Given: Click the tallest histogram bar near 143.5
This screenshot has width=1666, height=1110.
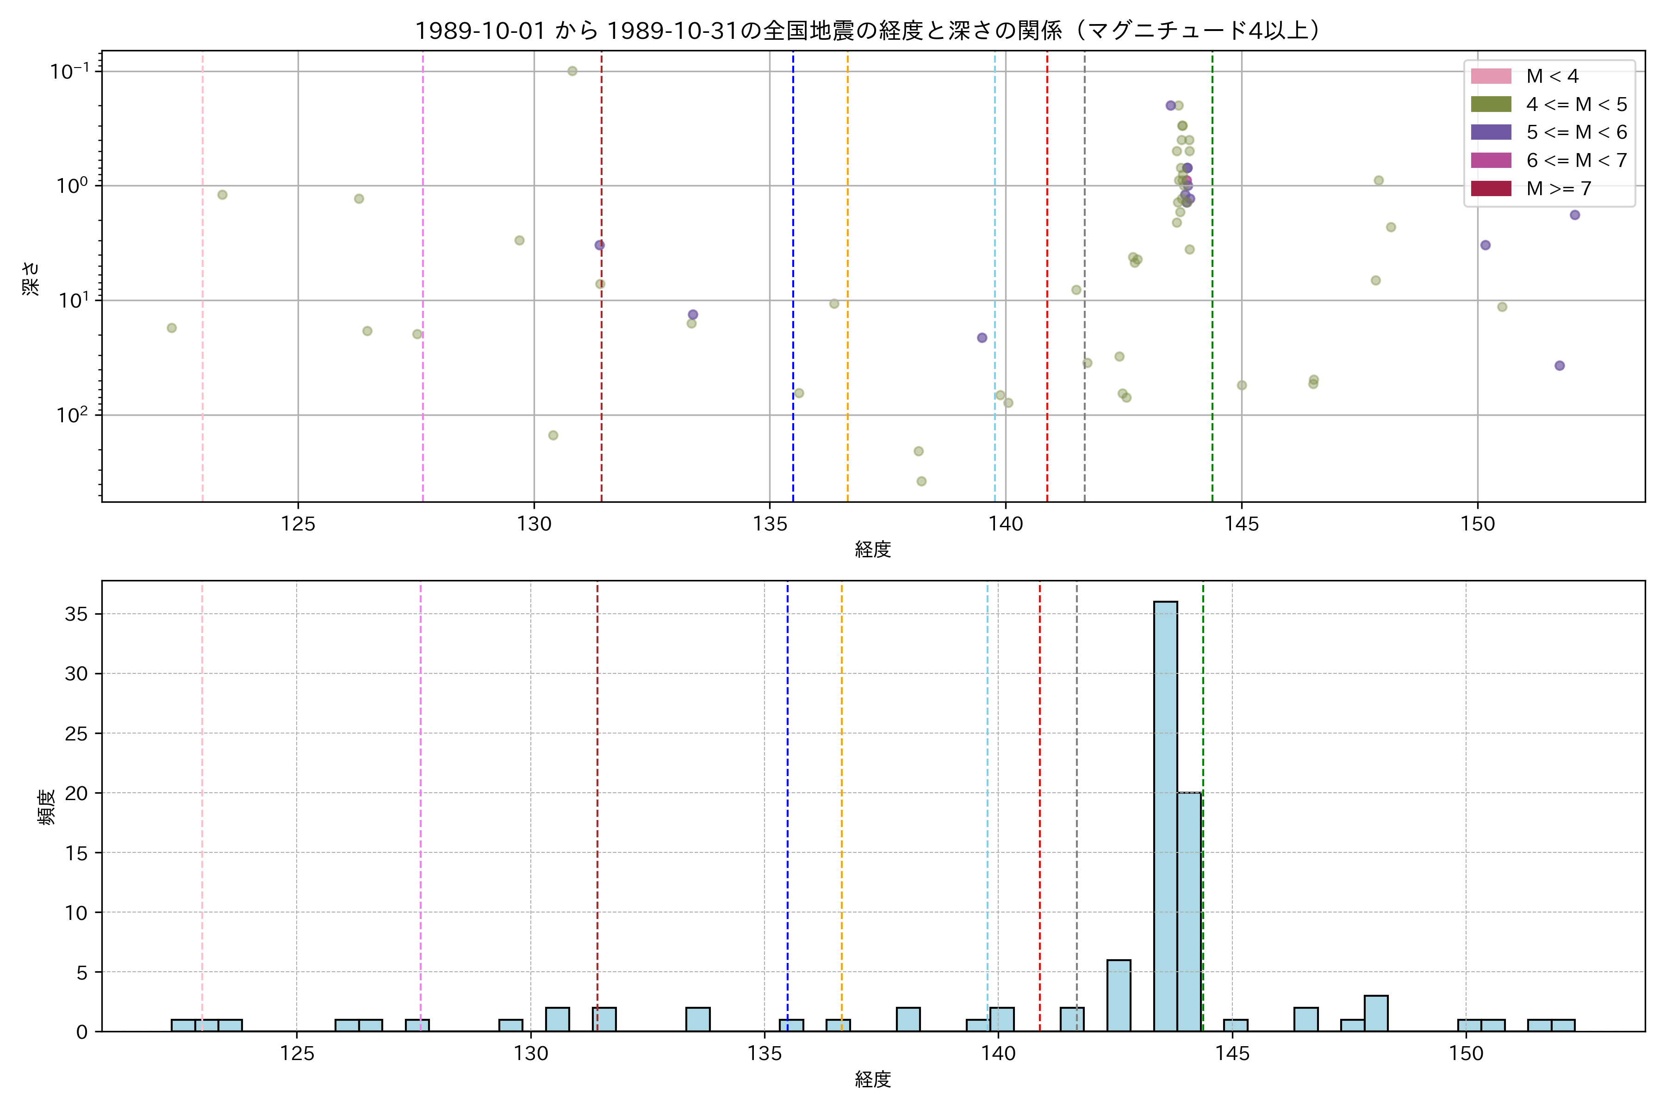Looking at the screenshot, I should (1165, 814).
